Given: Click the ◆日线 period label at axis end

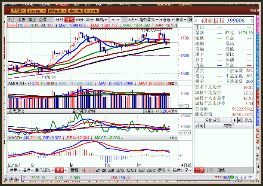Looking at the screenshot, I should 186,165.
